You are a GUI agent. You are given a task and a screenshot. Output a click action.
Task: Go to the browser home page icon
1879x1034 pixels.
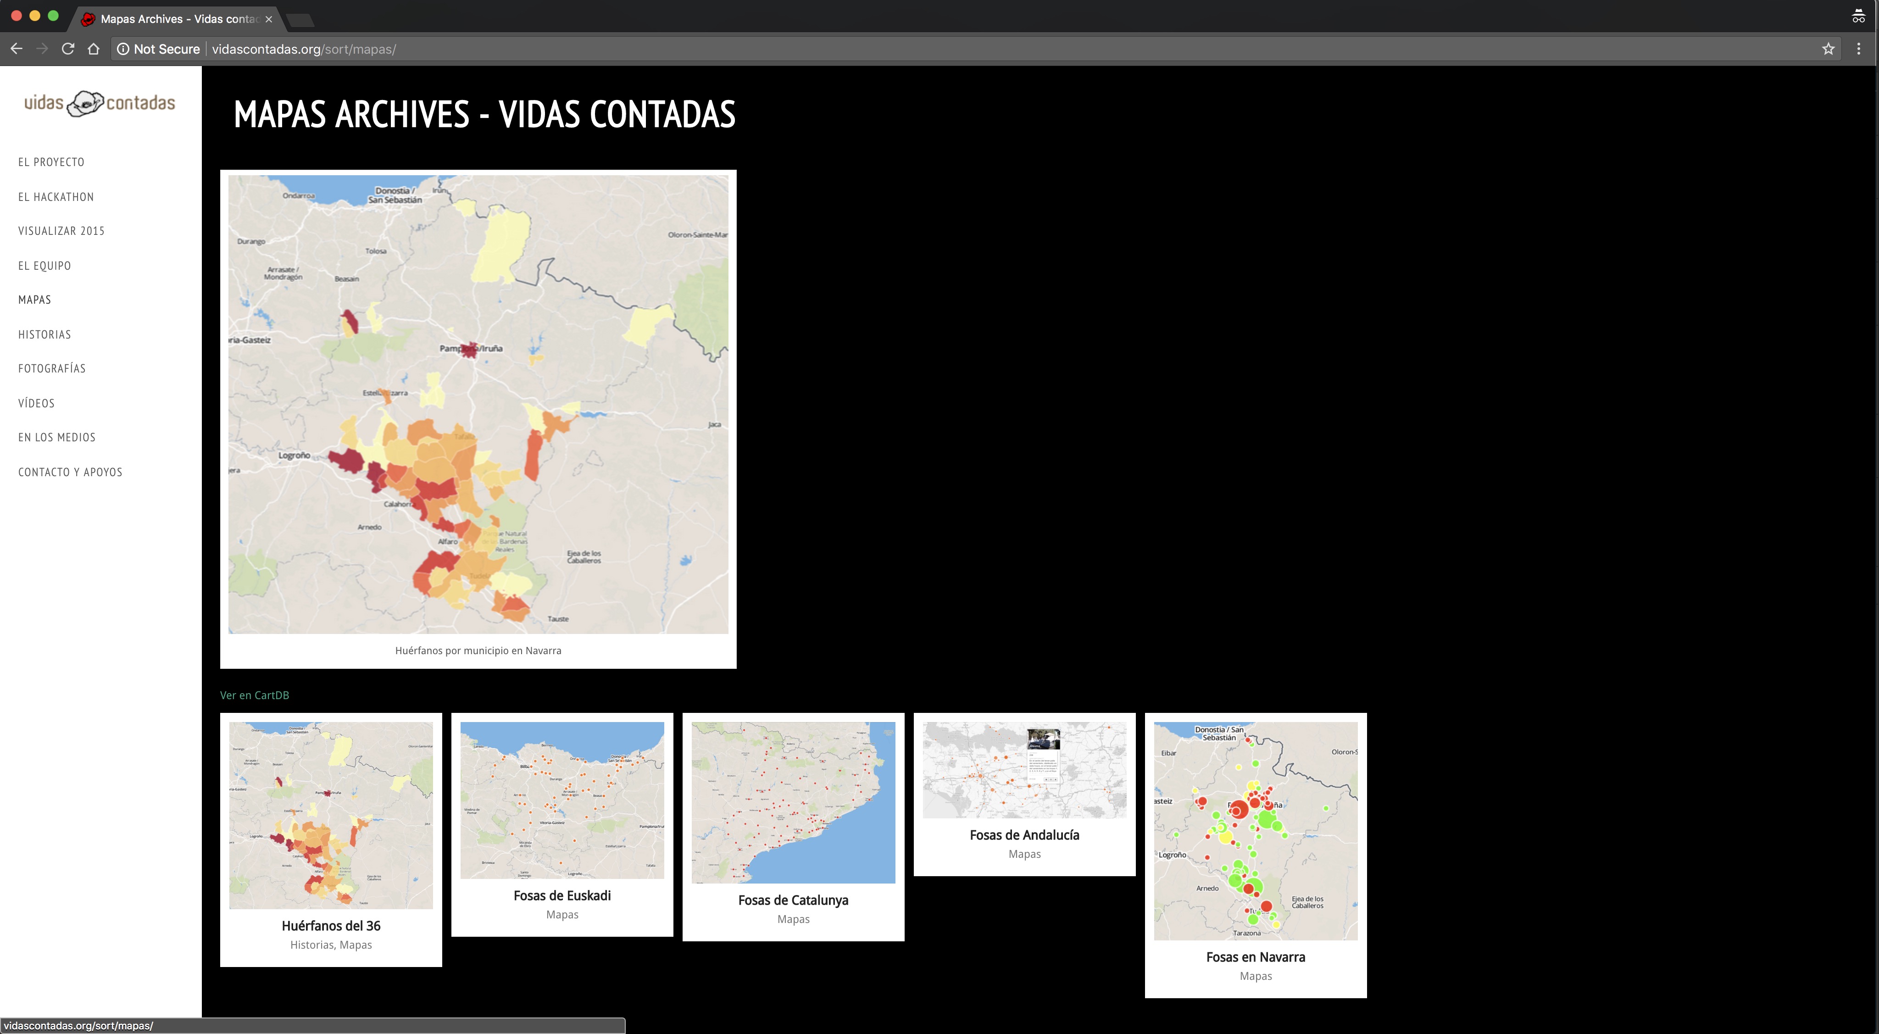(94, 49)
